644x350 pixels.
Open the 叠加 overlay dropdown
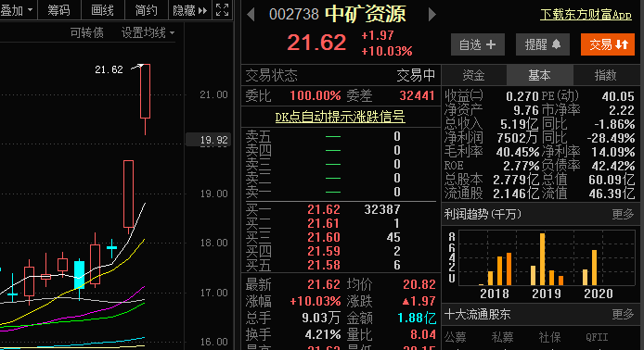17,10
